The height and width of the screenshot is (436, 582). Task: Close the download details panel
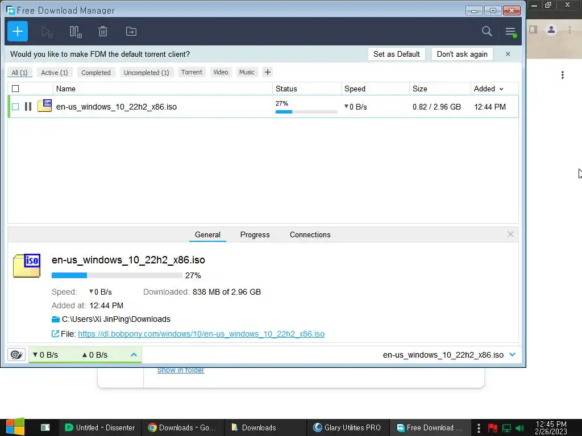(511, 234)
